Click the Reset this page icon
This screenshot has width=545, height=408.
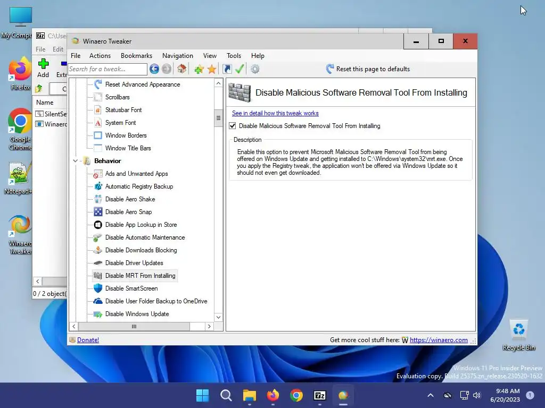coord(330,69)
